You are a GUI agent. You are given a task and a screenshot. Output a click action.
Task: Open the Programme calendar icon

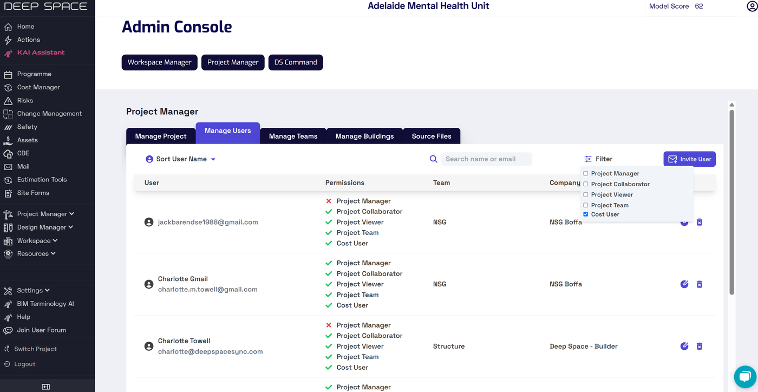[x=8, y=74]
